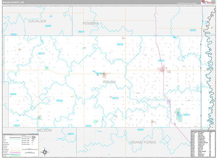The image size is (217, 158).
Task: Click the NELSON county label
Action: pyautogui.click(x=44, y=130)
